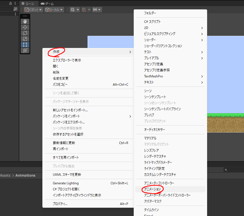
Task: Toggle grid snapping icon
Action: coord(84,10)
